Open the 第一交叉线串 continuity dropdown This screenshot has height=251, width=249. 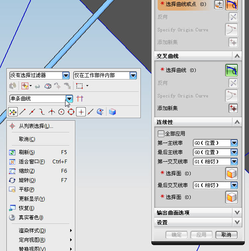pyautogui.click(x=234, y=162)
